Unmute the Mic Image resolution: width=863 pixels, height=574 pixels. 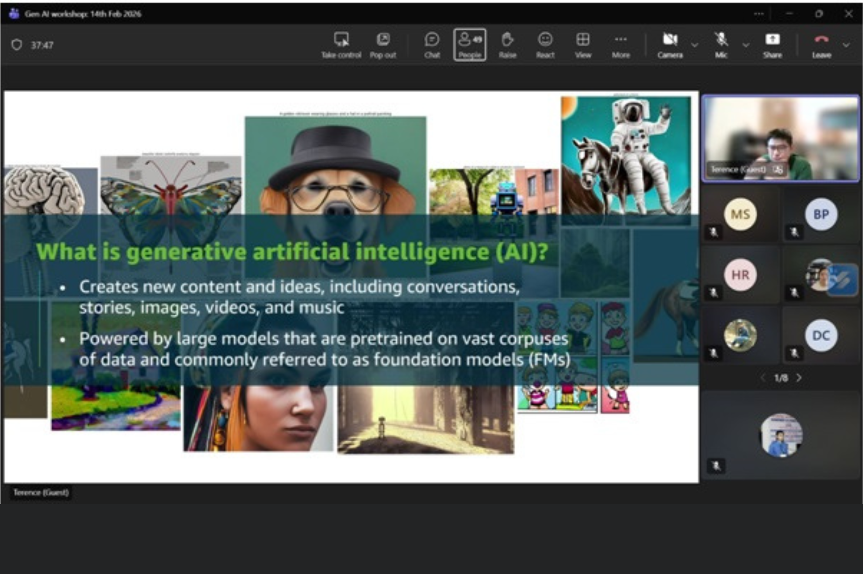[721, 40]
